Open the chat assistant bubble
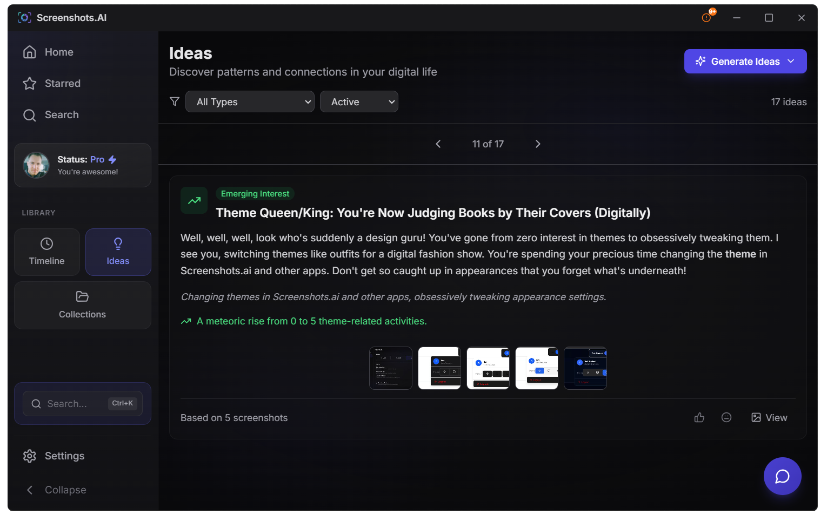The width and height of the screenshot is (827, 515). 782,476
